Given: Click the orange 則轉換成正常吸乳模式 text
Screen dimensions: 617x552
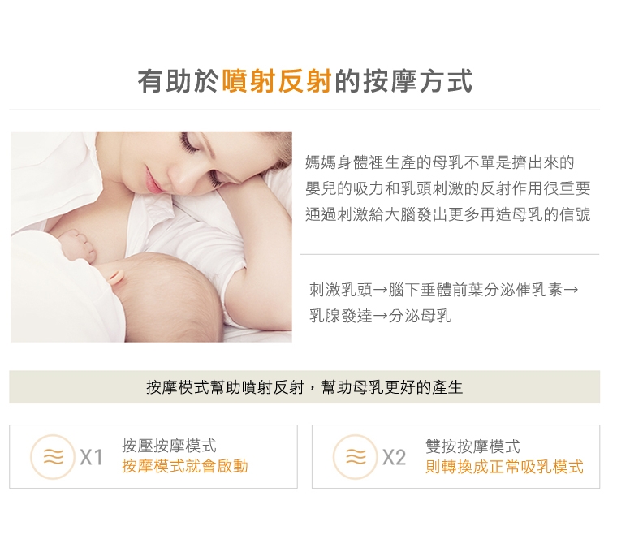Looking at the screenshot, I should pyautogui.click(x=504, y=467).
